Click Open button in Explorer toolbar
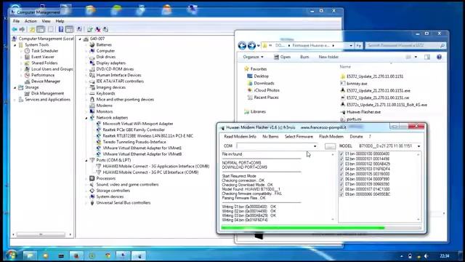This screenshot has width=465, height=262. pos(282,57)
